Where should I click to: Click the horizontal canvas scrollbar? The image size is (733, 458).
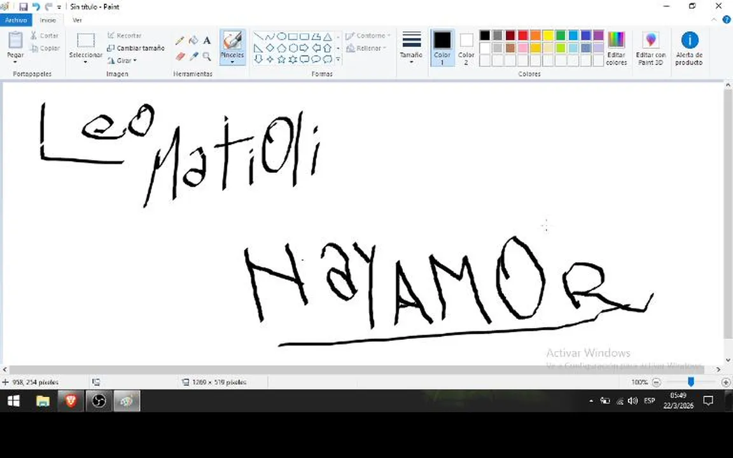[357, 369]
